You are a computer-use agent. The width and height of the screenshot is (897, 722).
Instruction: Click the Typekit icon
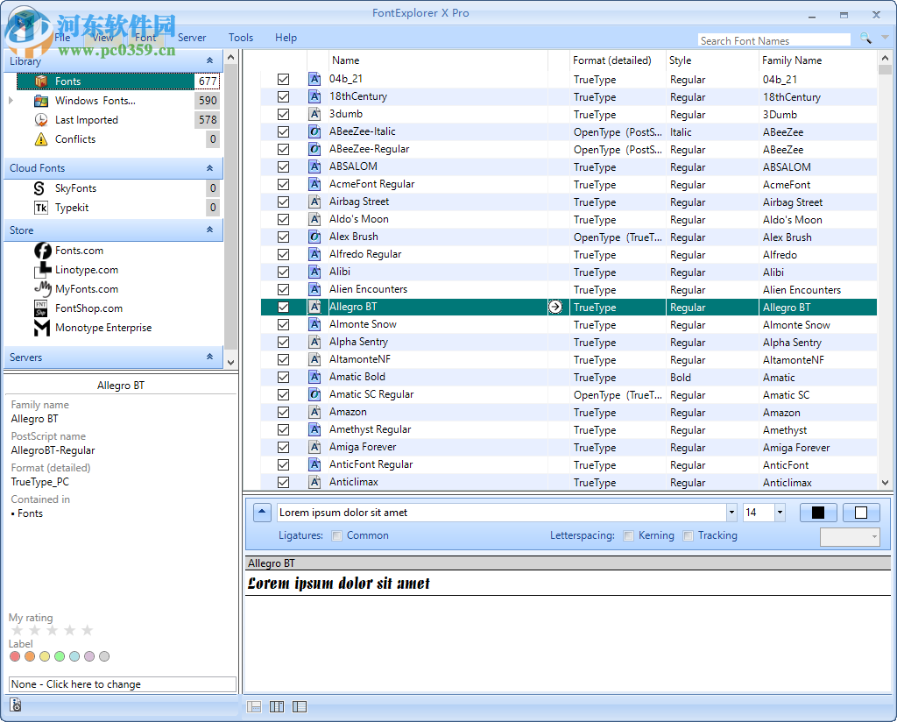pyautogui.click(x=41, y=208)
